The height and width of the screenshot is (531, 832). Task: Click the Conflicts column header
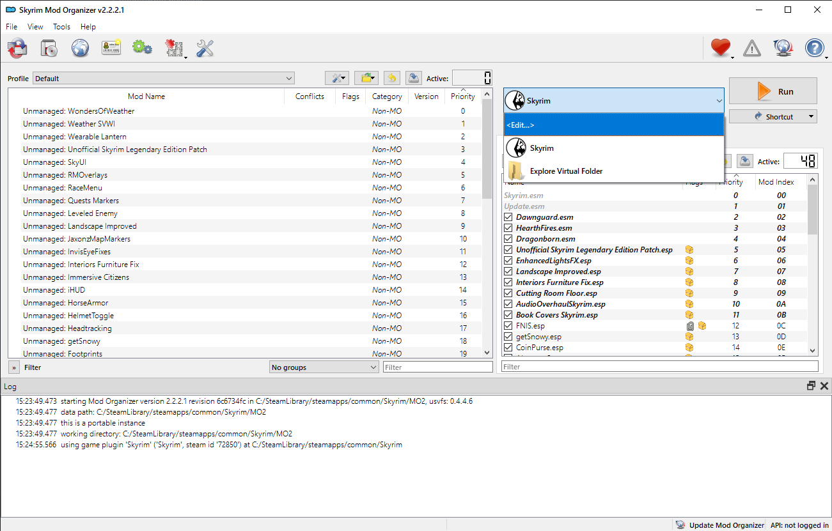click(x=310, y=96)
